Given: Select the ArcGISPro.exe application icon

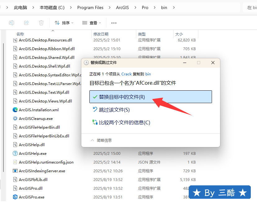Looking at the screenshot, I should 15,197.
